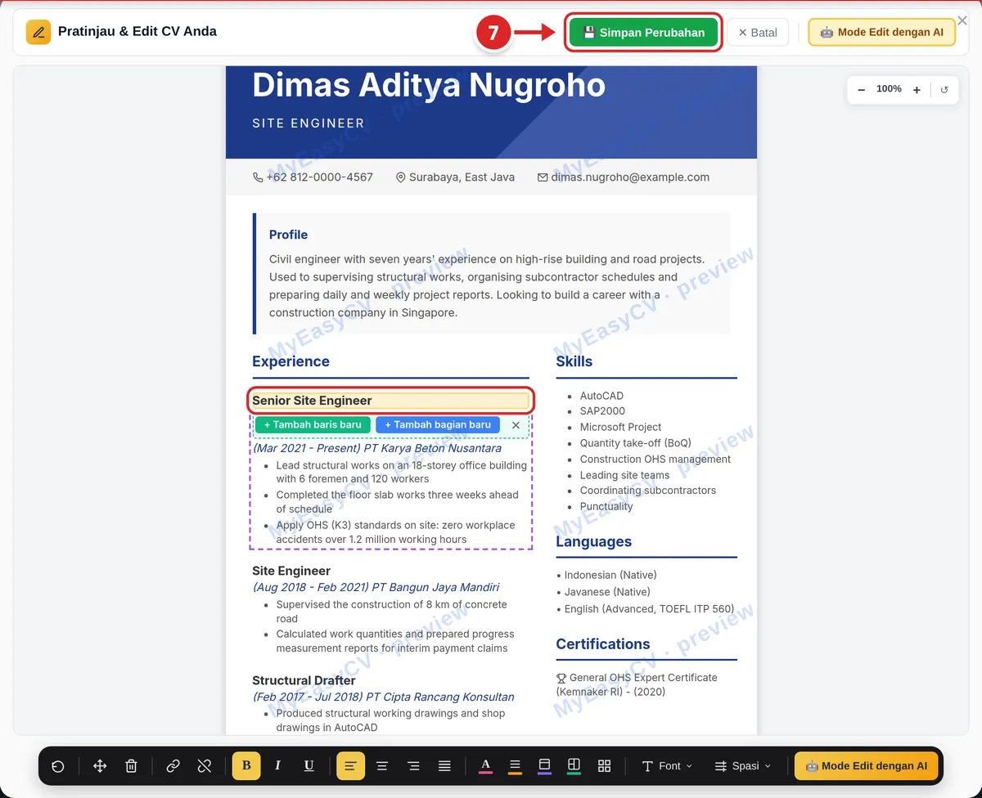Click English (Advanced, TOEFL ITP 560) entry

pyautogui.click(x=645, y=609)
